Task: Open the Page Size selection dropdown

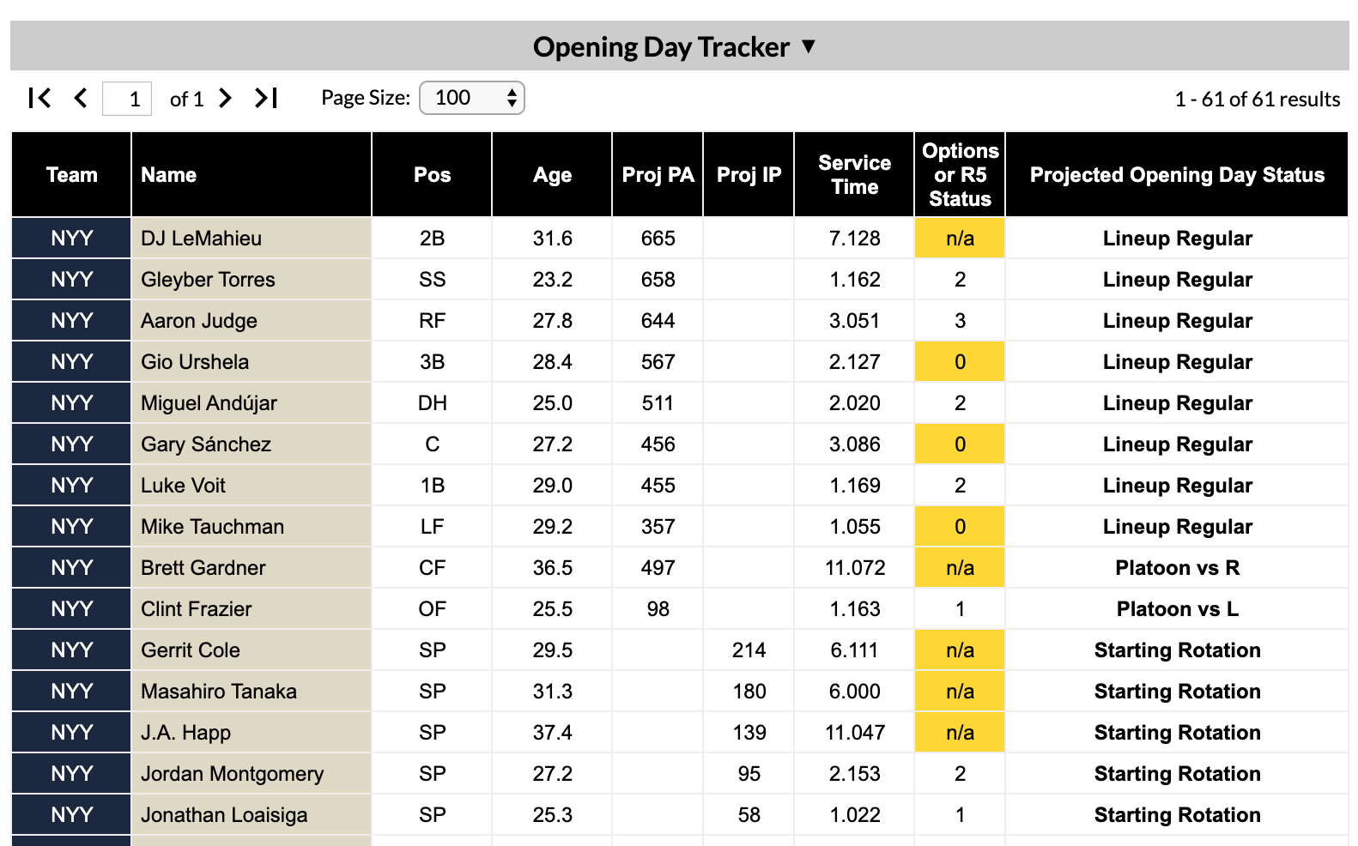Action: click(464, 98)
